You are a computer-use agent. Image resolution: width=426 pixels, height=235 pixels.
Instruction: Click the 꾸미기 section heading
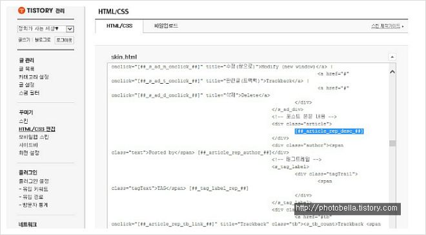[26, 112]
